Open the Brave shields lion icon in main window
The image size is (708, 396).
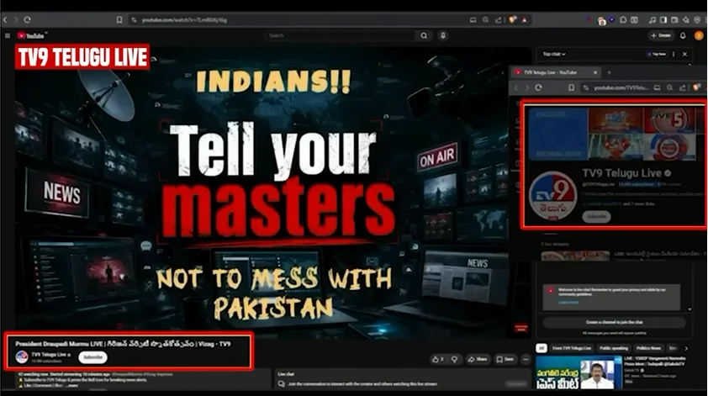coord(512,20)
